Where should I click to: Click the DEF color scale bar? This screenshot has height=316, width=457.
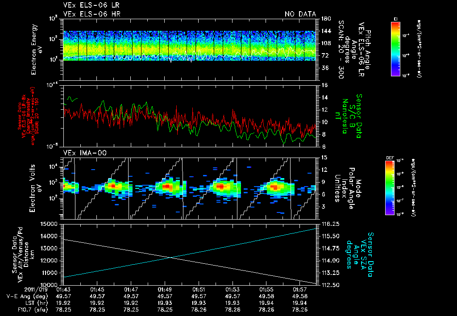(x=390, y=187)
